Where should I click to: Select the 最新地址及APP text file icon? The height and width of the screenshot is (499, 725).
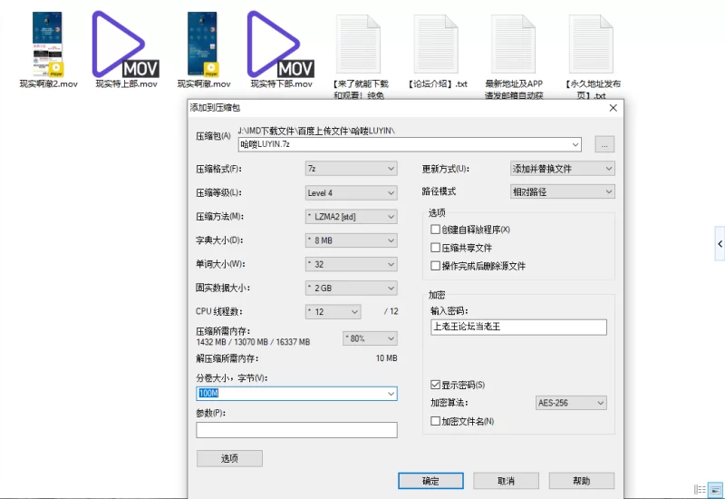click(x=516, y=43)
